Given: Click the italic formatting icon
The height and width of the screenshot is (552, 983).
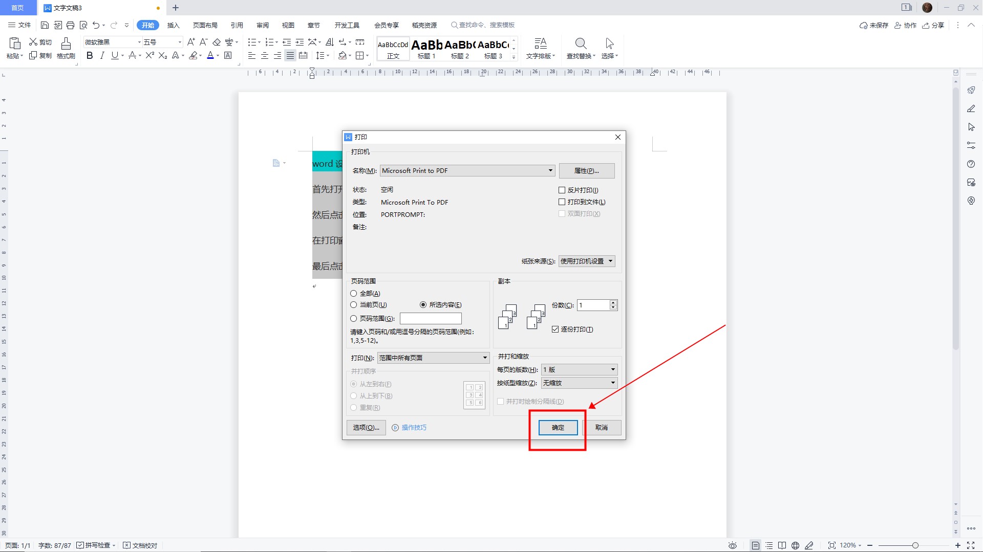Looking at the screenshot, I should [102, 56].
